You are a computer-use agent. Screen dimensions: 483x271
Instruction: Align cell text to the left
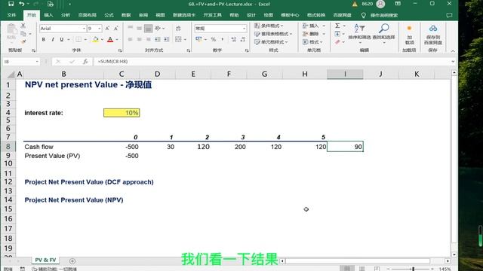[131, 39]
